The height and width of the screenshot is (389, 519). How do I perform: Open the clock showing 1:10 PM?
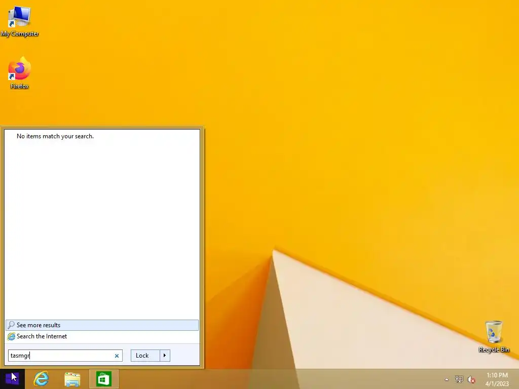click(x=497, y=379)
